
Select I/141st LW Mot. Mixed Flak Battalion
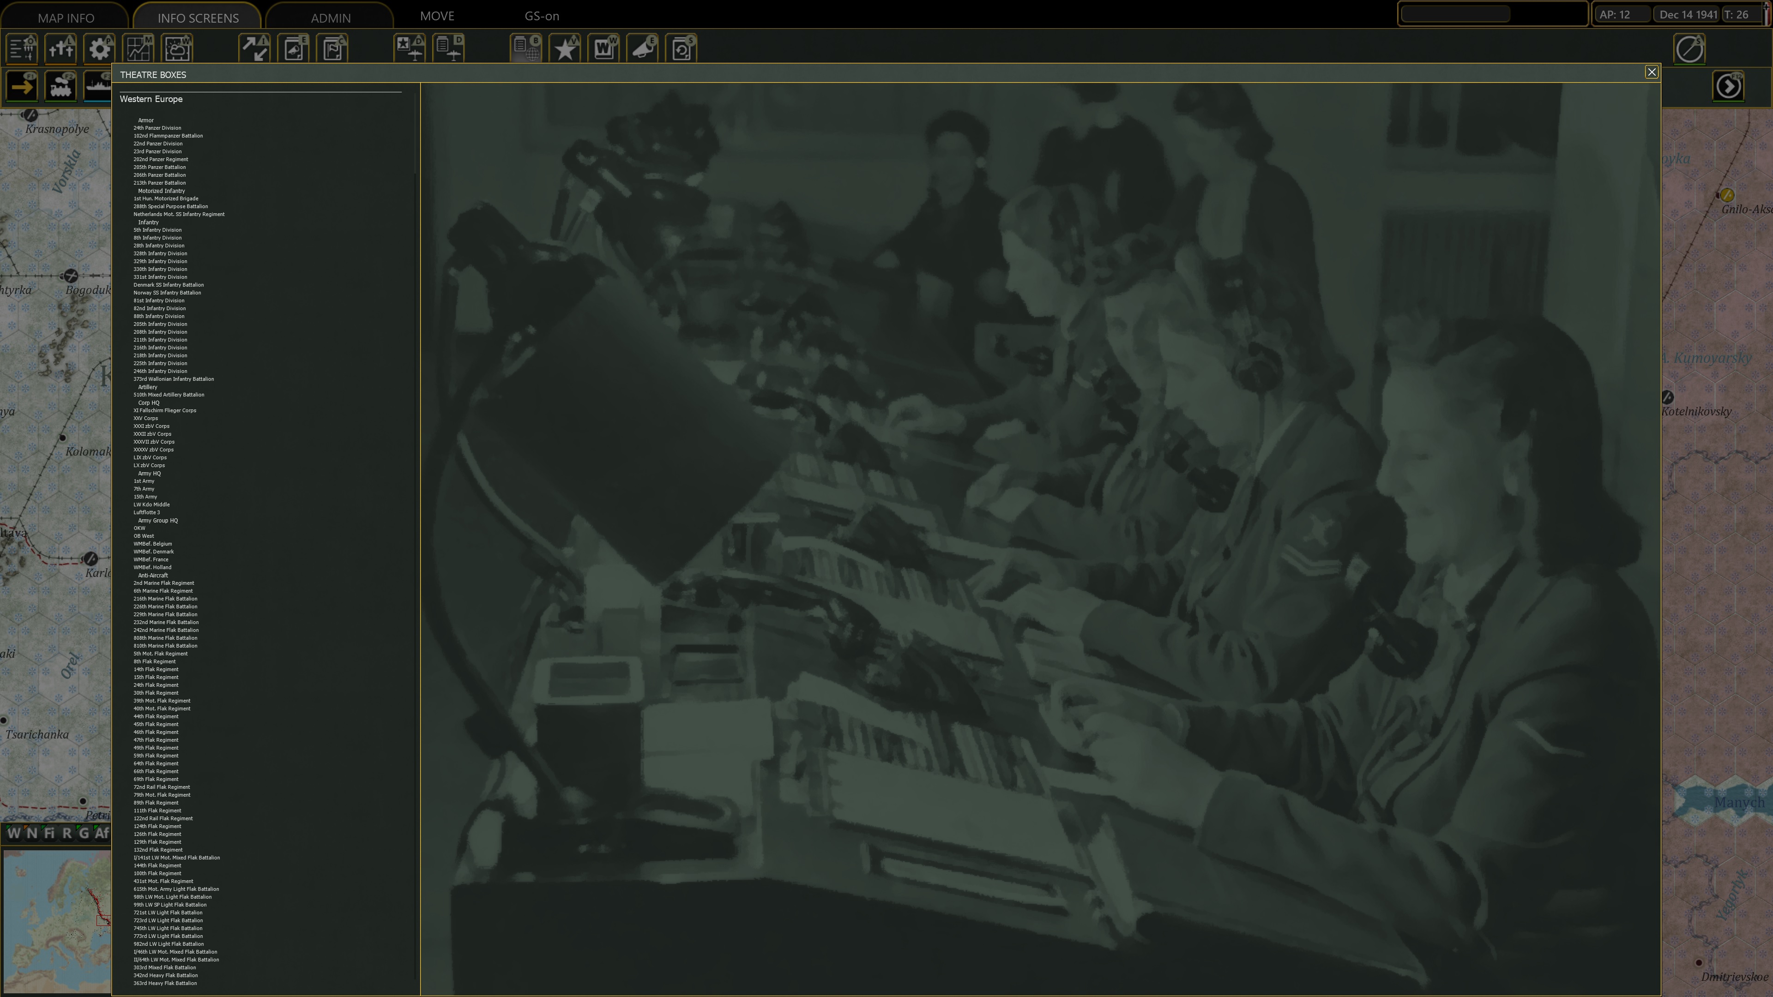(177, 858)
